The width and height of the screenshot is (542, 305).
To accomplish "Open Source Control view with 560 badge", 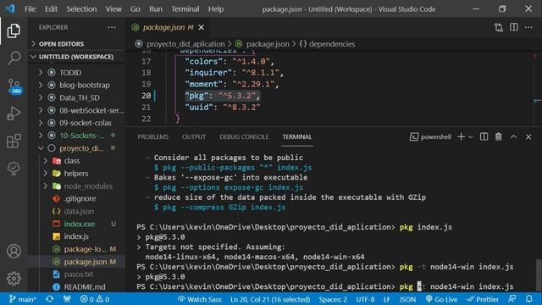I will click(14, 86).
